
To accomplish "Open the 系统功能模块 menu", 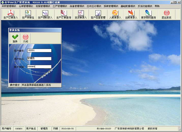I will tap(145, 6).
